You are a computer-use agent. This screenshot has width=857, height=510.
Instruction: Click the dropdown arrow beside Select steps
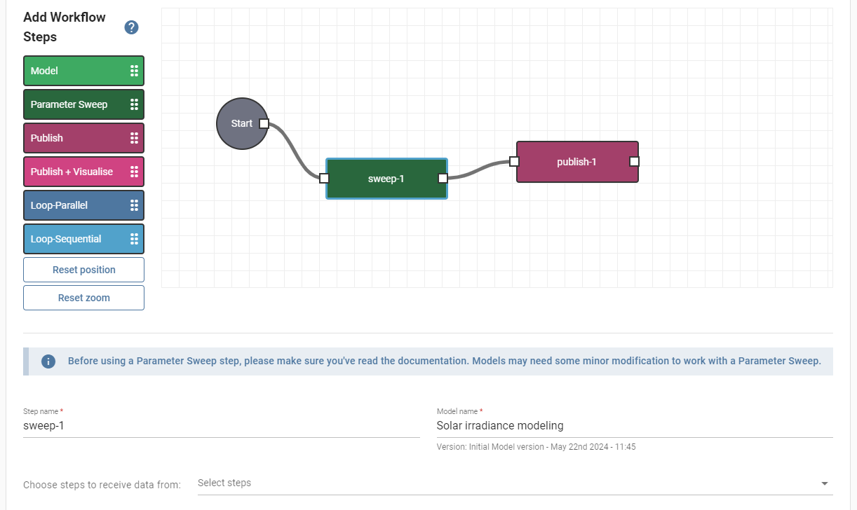click(x=824, y=483)
